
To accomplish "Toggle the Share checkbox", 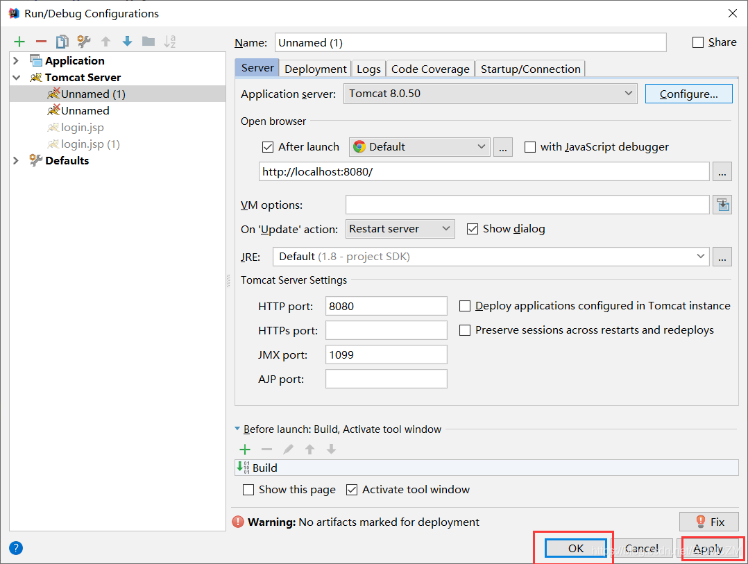I will [x=698, y=42].
